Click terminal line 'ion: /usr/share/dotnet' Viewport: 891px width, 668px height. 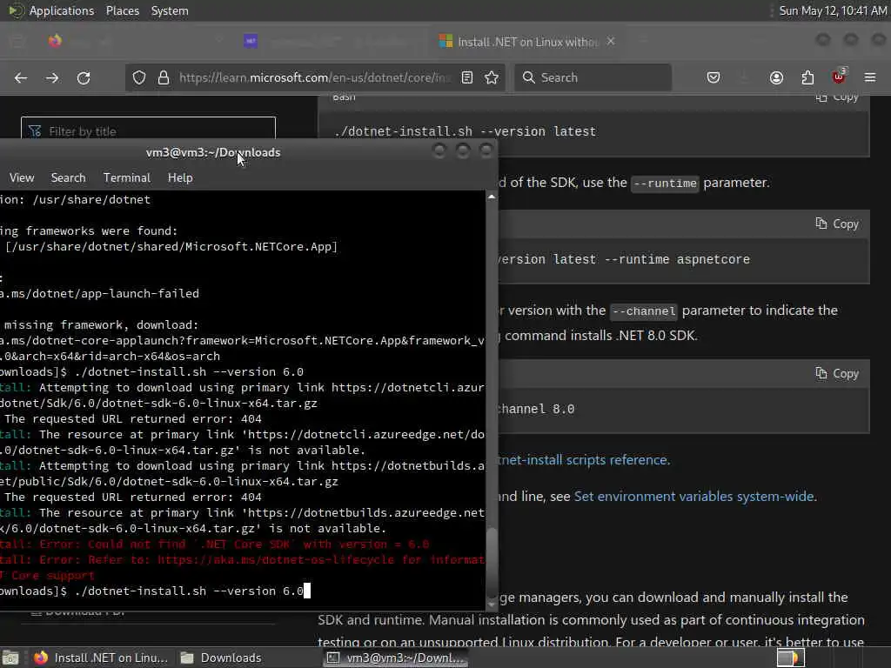point(75,199)
